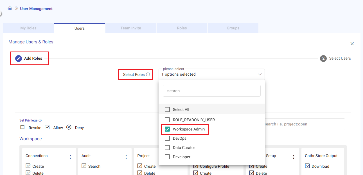Switch to the My Roles tab
This screenshot has width=363, height=175.
tap(28, 28)
